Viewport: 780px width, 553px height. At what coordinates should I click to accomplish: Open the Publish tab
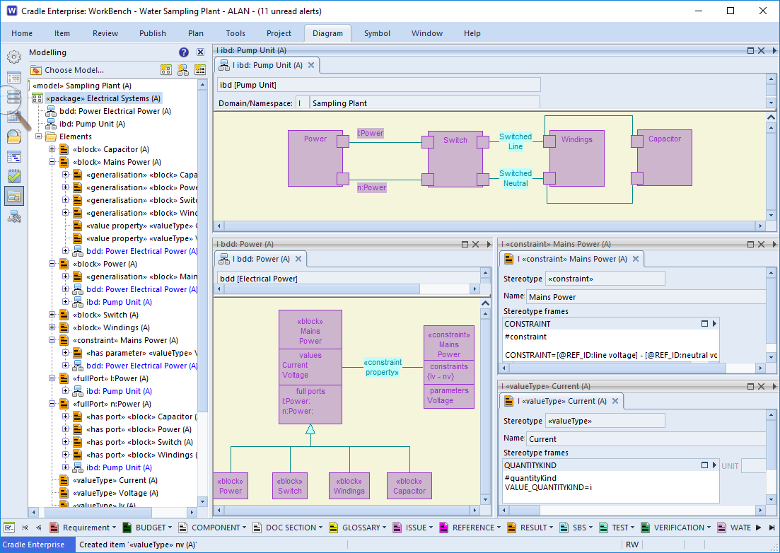coord(153,33)
